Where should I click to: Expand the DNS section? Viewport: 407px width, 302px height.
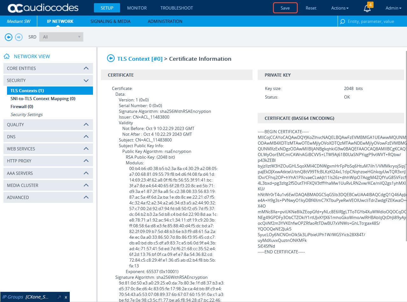[x=48, y=137]
